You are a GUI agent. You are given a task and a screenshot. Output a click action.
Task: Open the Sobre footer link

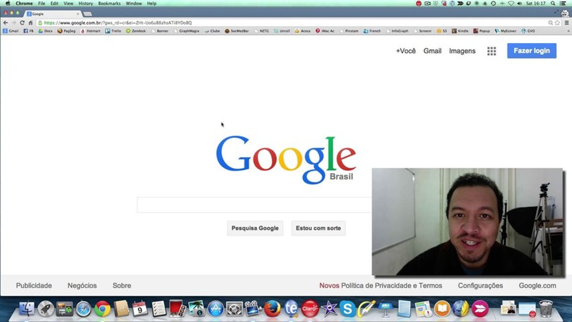[x=122, y=285]
